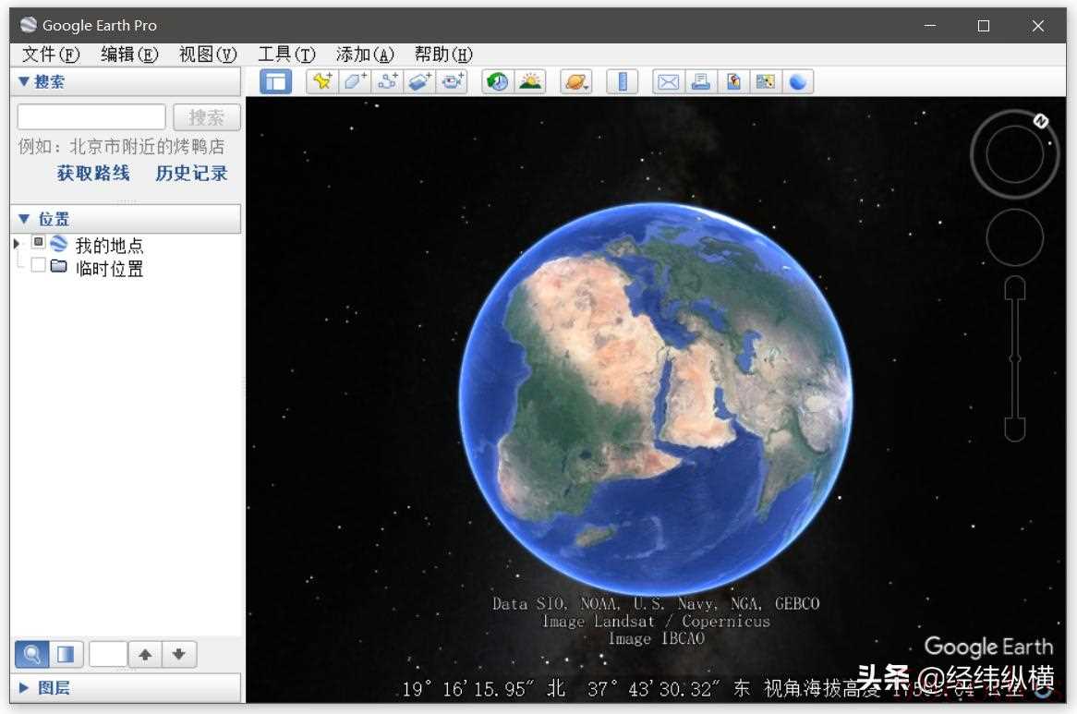Click the 获取路线 link
1077x714 pixels.
(93, 174)
